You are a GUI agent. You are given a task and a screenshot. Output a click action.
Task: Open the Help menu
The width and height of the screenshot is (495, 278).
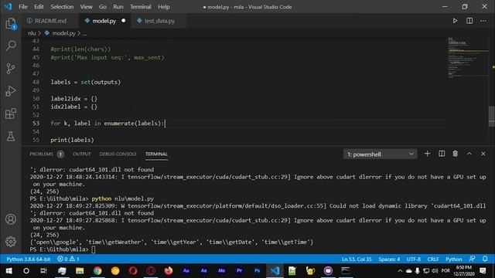tap(163, 7)
